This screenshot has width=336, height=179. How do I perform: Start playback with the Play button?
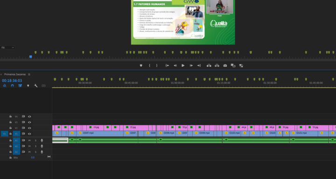click(x=183, y=66)
